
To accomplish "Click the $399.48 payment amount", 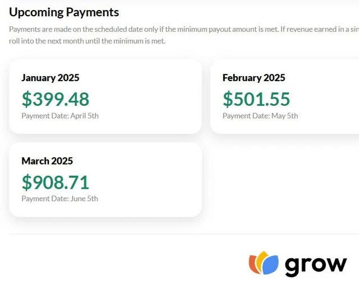I will click(x=56, y=99).
